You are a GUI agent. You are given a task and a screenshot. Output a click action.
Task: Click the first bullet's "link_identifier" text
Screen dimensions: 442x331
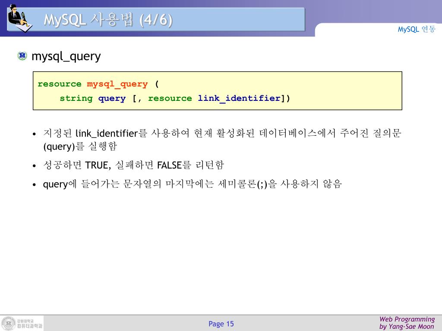click(x=106, y=134)
